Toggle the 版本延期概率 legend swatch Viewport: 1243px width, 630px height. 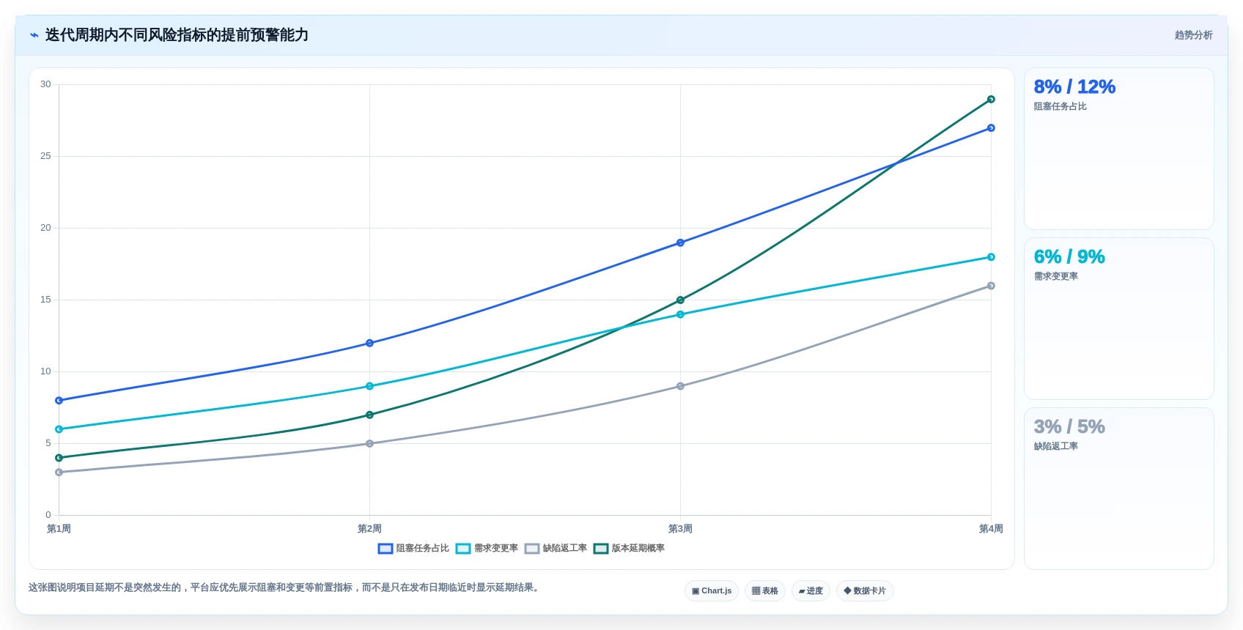pos(601,549)
